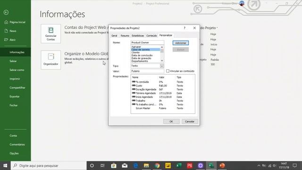Open Página Inicial in the sidebar

click(15, 22)
